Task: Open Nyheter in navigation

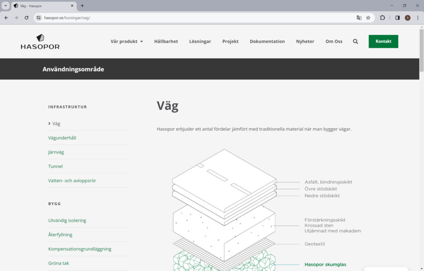Action: (305, 41)
